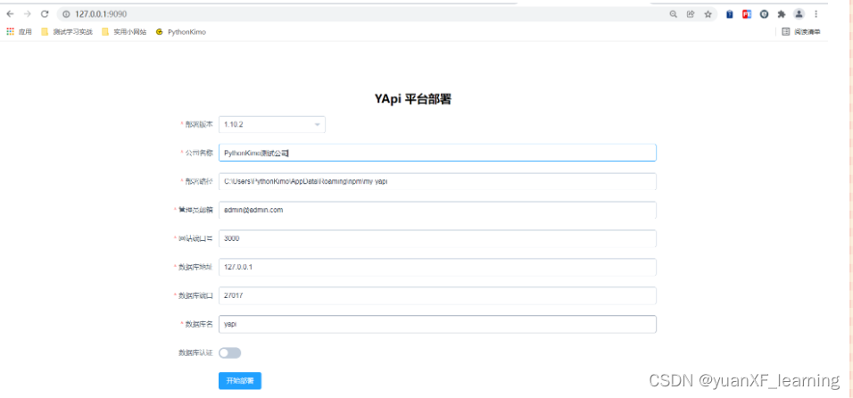Open the 测试学习实战 bookmark folder

pos(67,32)
